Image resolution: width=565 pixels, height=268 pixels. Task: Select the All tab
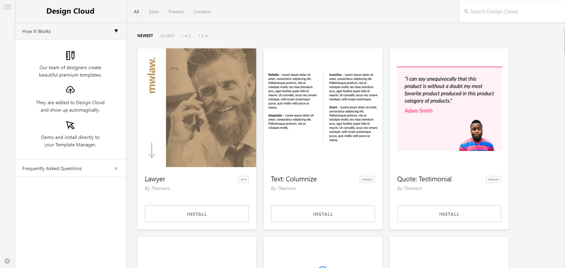pyautogui.click(x=136, y=12)
